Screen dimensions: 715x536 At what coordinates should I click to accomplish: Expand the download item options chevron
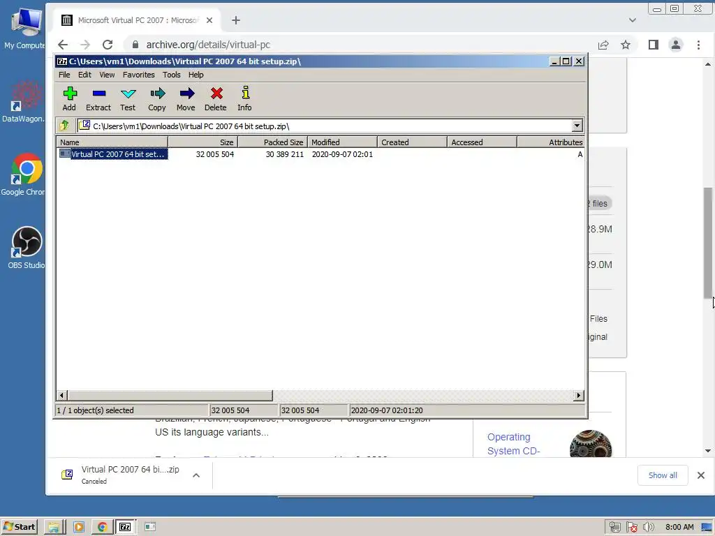click(x=196, y=475)
